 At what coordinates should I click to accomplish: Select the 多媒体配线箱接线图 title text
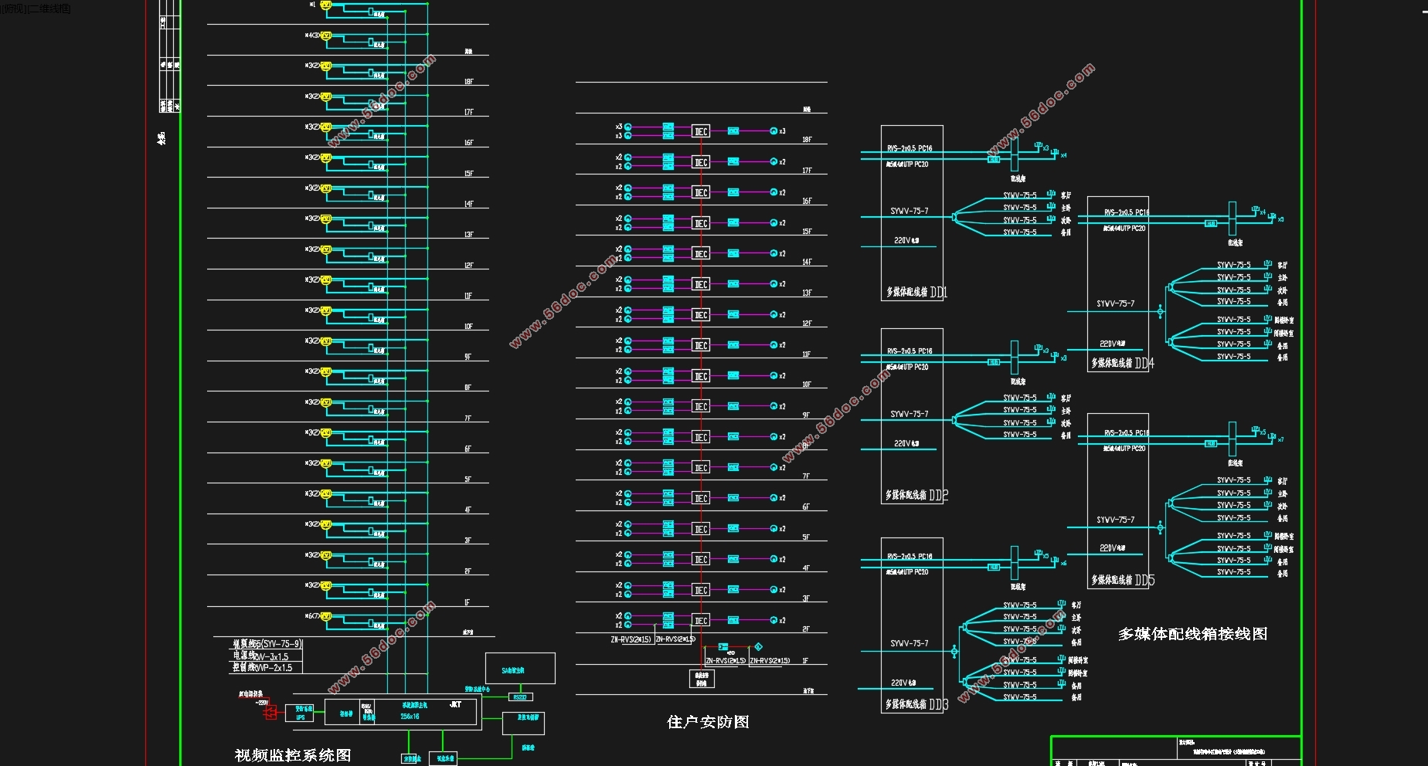1192,634
